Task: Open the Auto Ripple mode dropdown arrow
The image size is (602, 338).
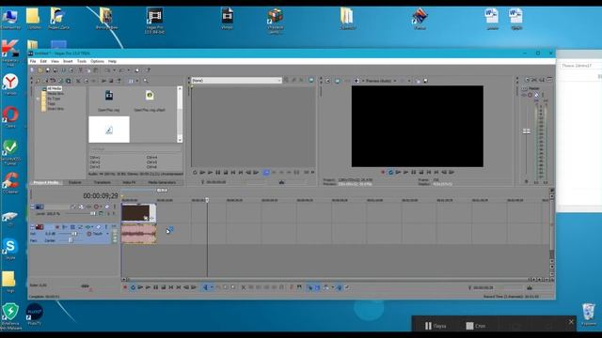Action: click(332, 287)
